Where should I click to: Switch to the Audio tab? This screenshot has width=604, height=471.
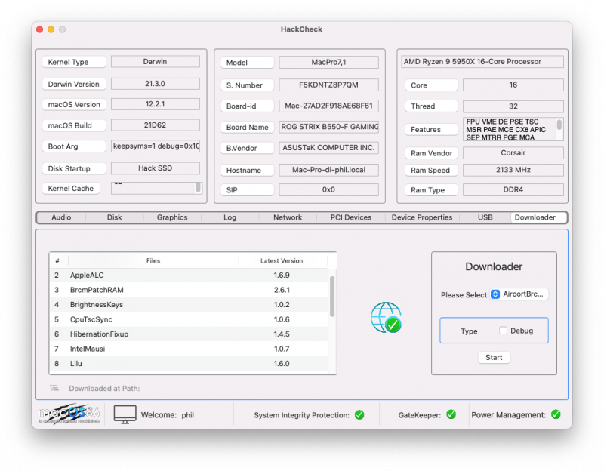[x=61, y=217]
